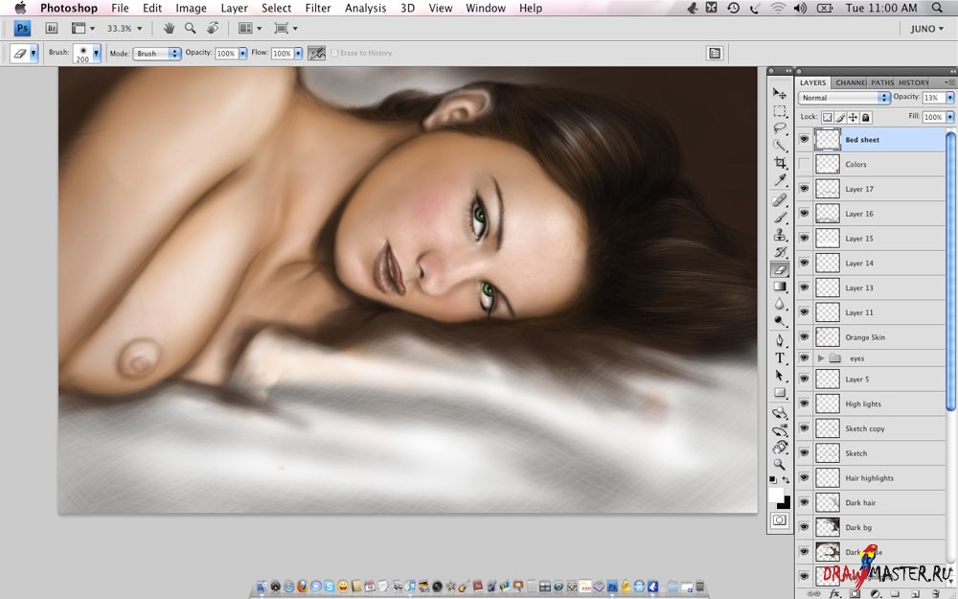Select the Rectangular Marquee tool
958x599 pixels.
(x=780, y=110)
